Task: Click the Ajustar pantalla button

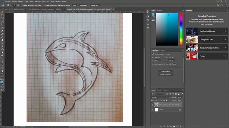Action: pyautogui.click(x=83, y=5)
